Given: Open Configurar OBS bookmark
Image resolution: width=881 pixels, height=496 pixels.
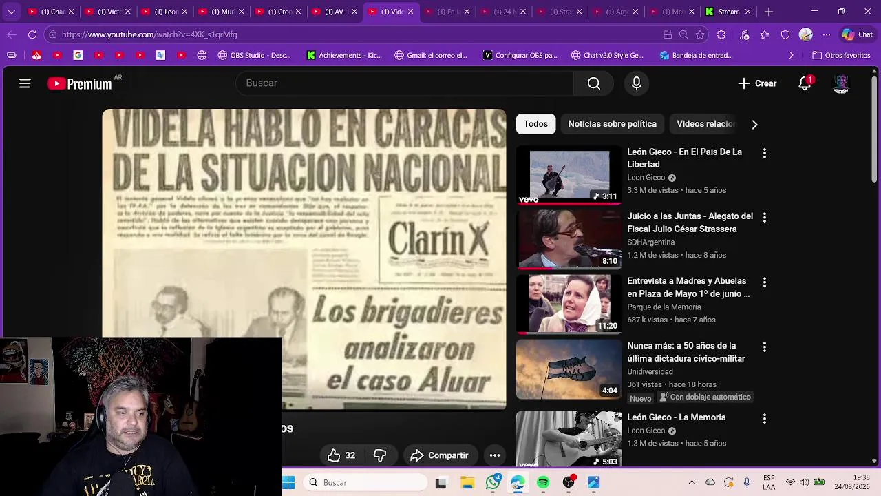Looking at the screenshot, I should tap(520, 55).
